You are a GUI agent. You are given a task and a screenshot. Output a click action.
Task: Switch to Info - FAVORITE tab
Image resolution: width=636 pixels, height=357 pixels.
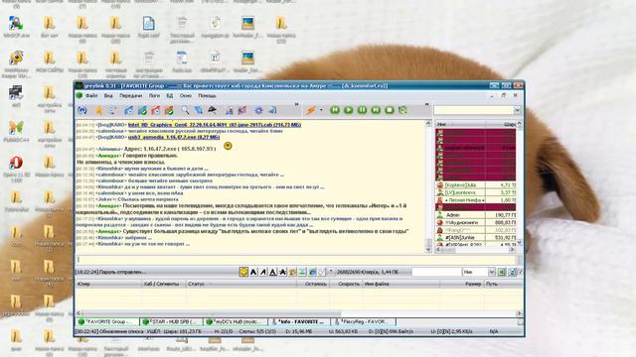click(x=299, y=321)
